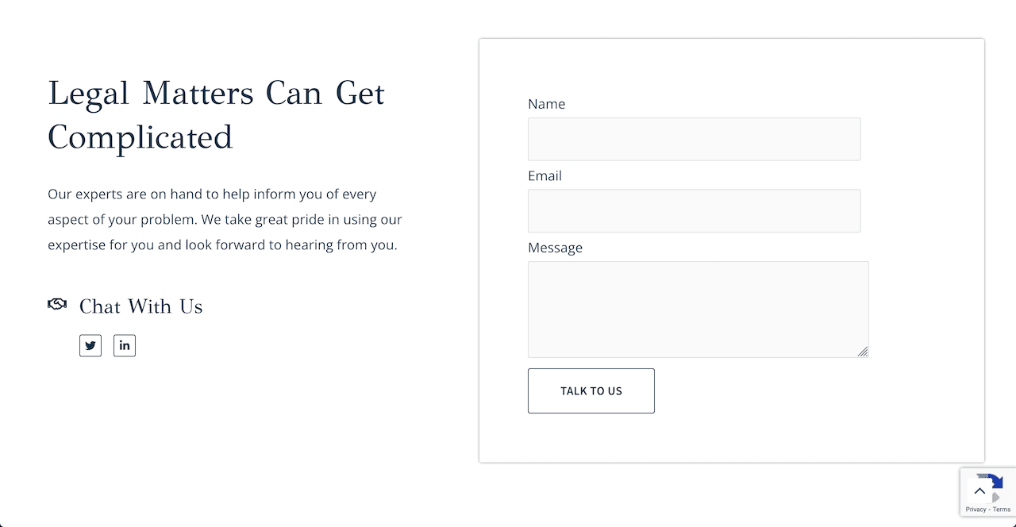Open the reCAPTCHA Terms link

pos(1002,510)
